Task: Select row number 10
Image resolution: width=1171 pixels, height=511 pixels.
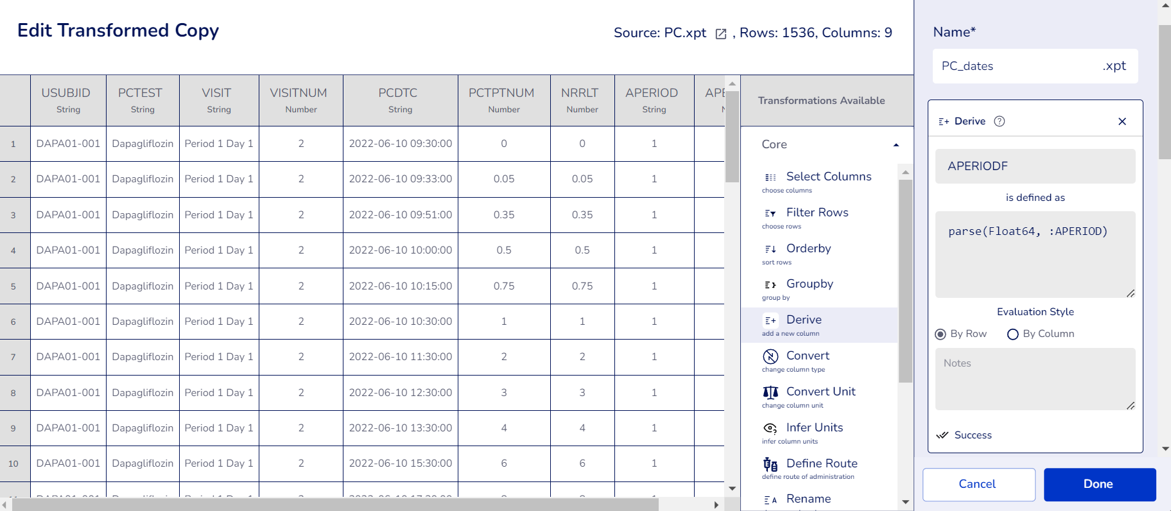Action: [x=13, y=463]
